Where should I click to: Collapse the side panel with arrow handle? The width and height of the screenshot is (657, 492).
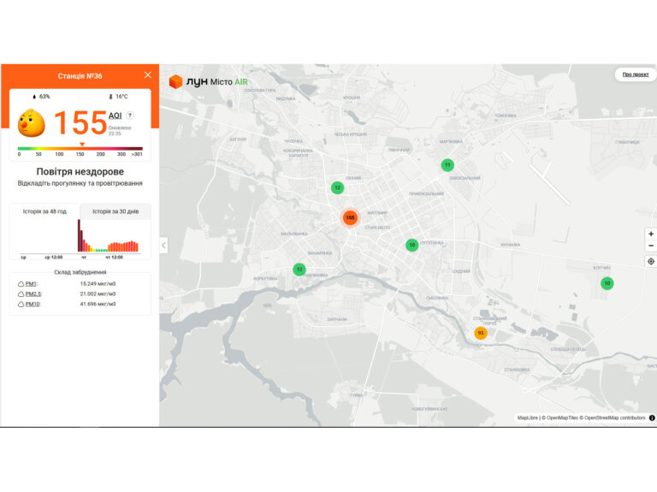pos(164,246)
